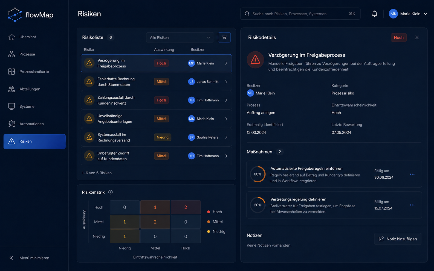Click matrix cell Niedrig impact, Niedrig probability
Viewport: 434px width, 271px height.
125,236
